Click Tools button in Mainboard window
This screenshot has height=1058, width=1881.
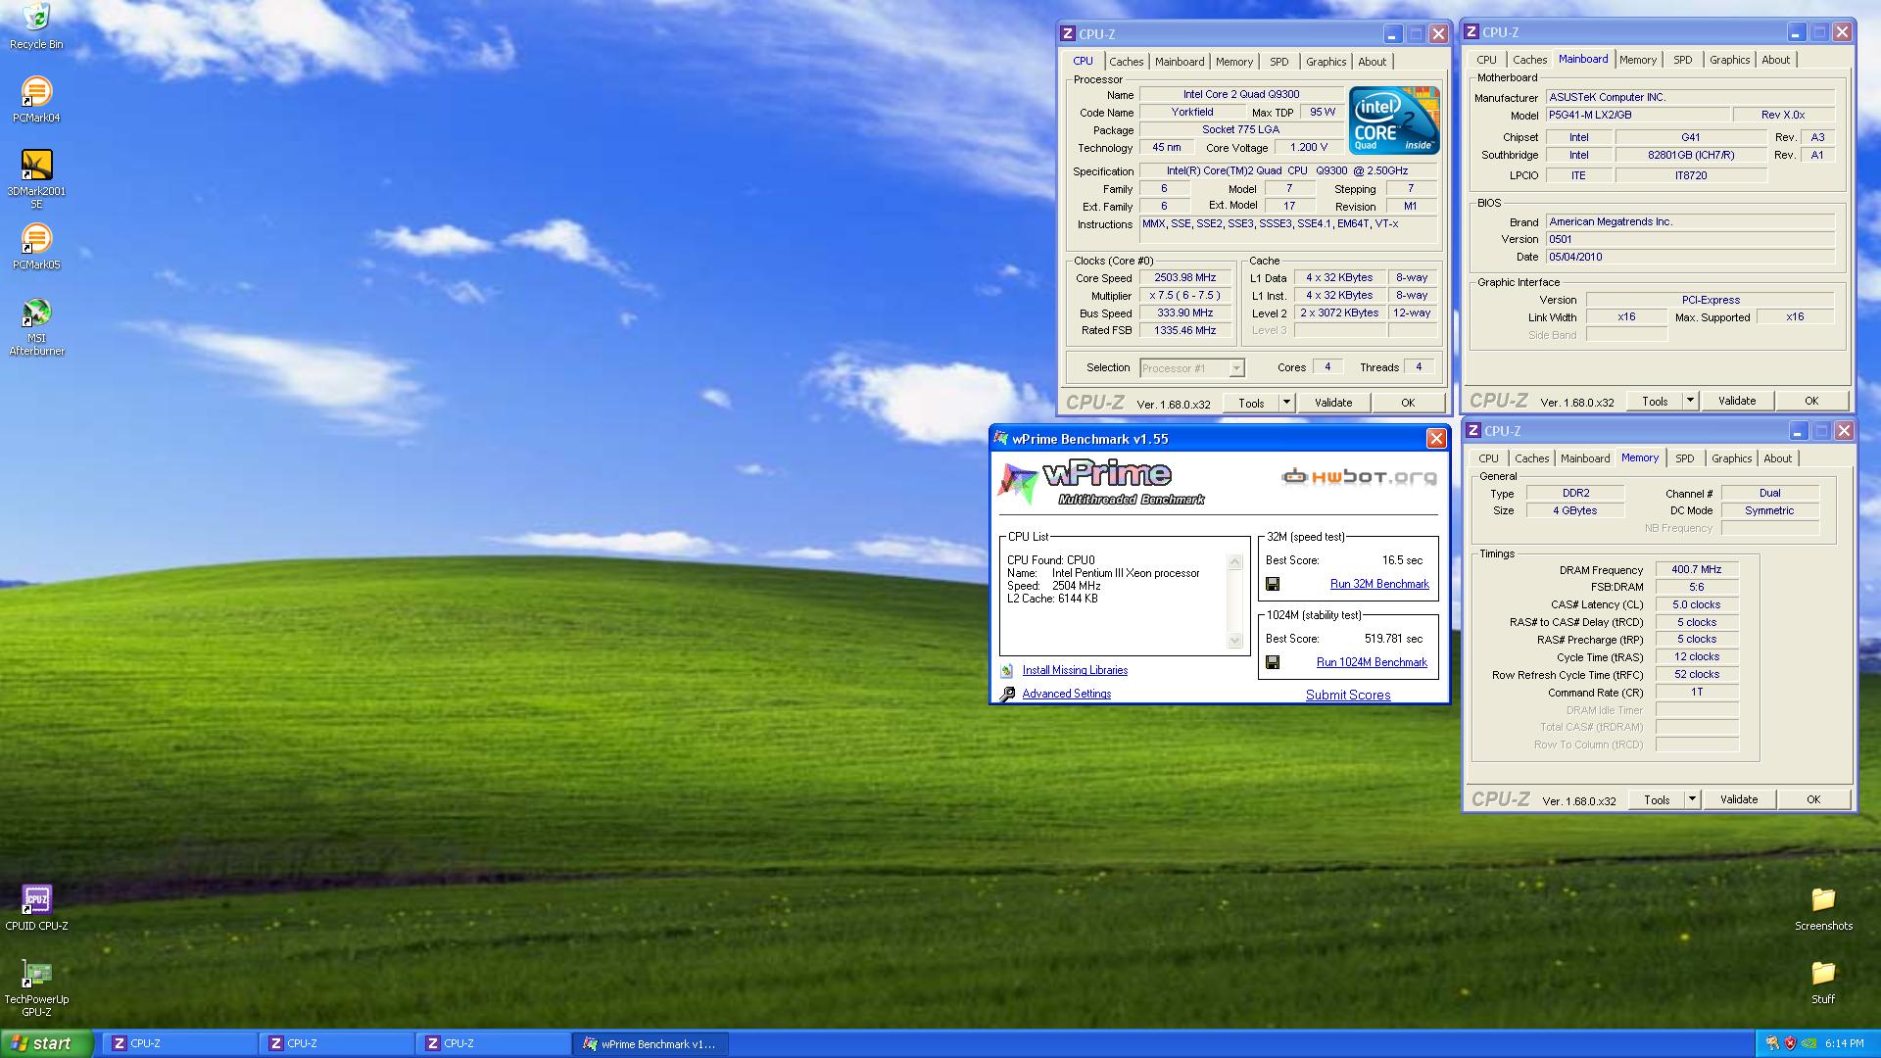[1654, 401]
